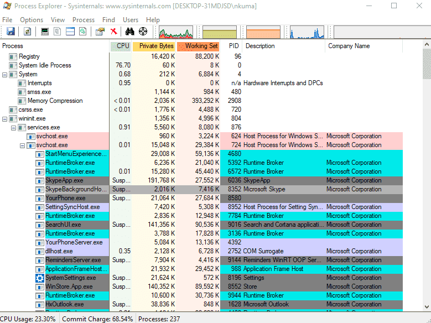Click the Registry process icon
Image resolution: width=431 pixels, height=323 pixels.
[x=13, y=56]
